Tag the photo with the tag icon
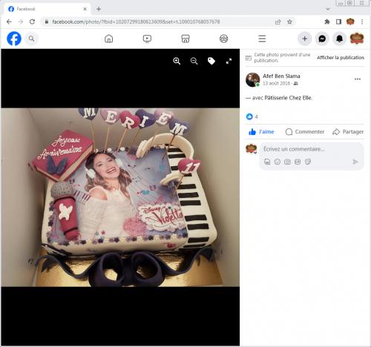Image resolution: width=371 pixels, height=347 pixels. (211, 61)
